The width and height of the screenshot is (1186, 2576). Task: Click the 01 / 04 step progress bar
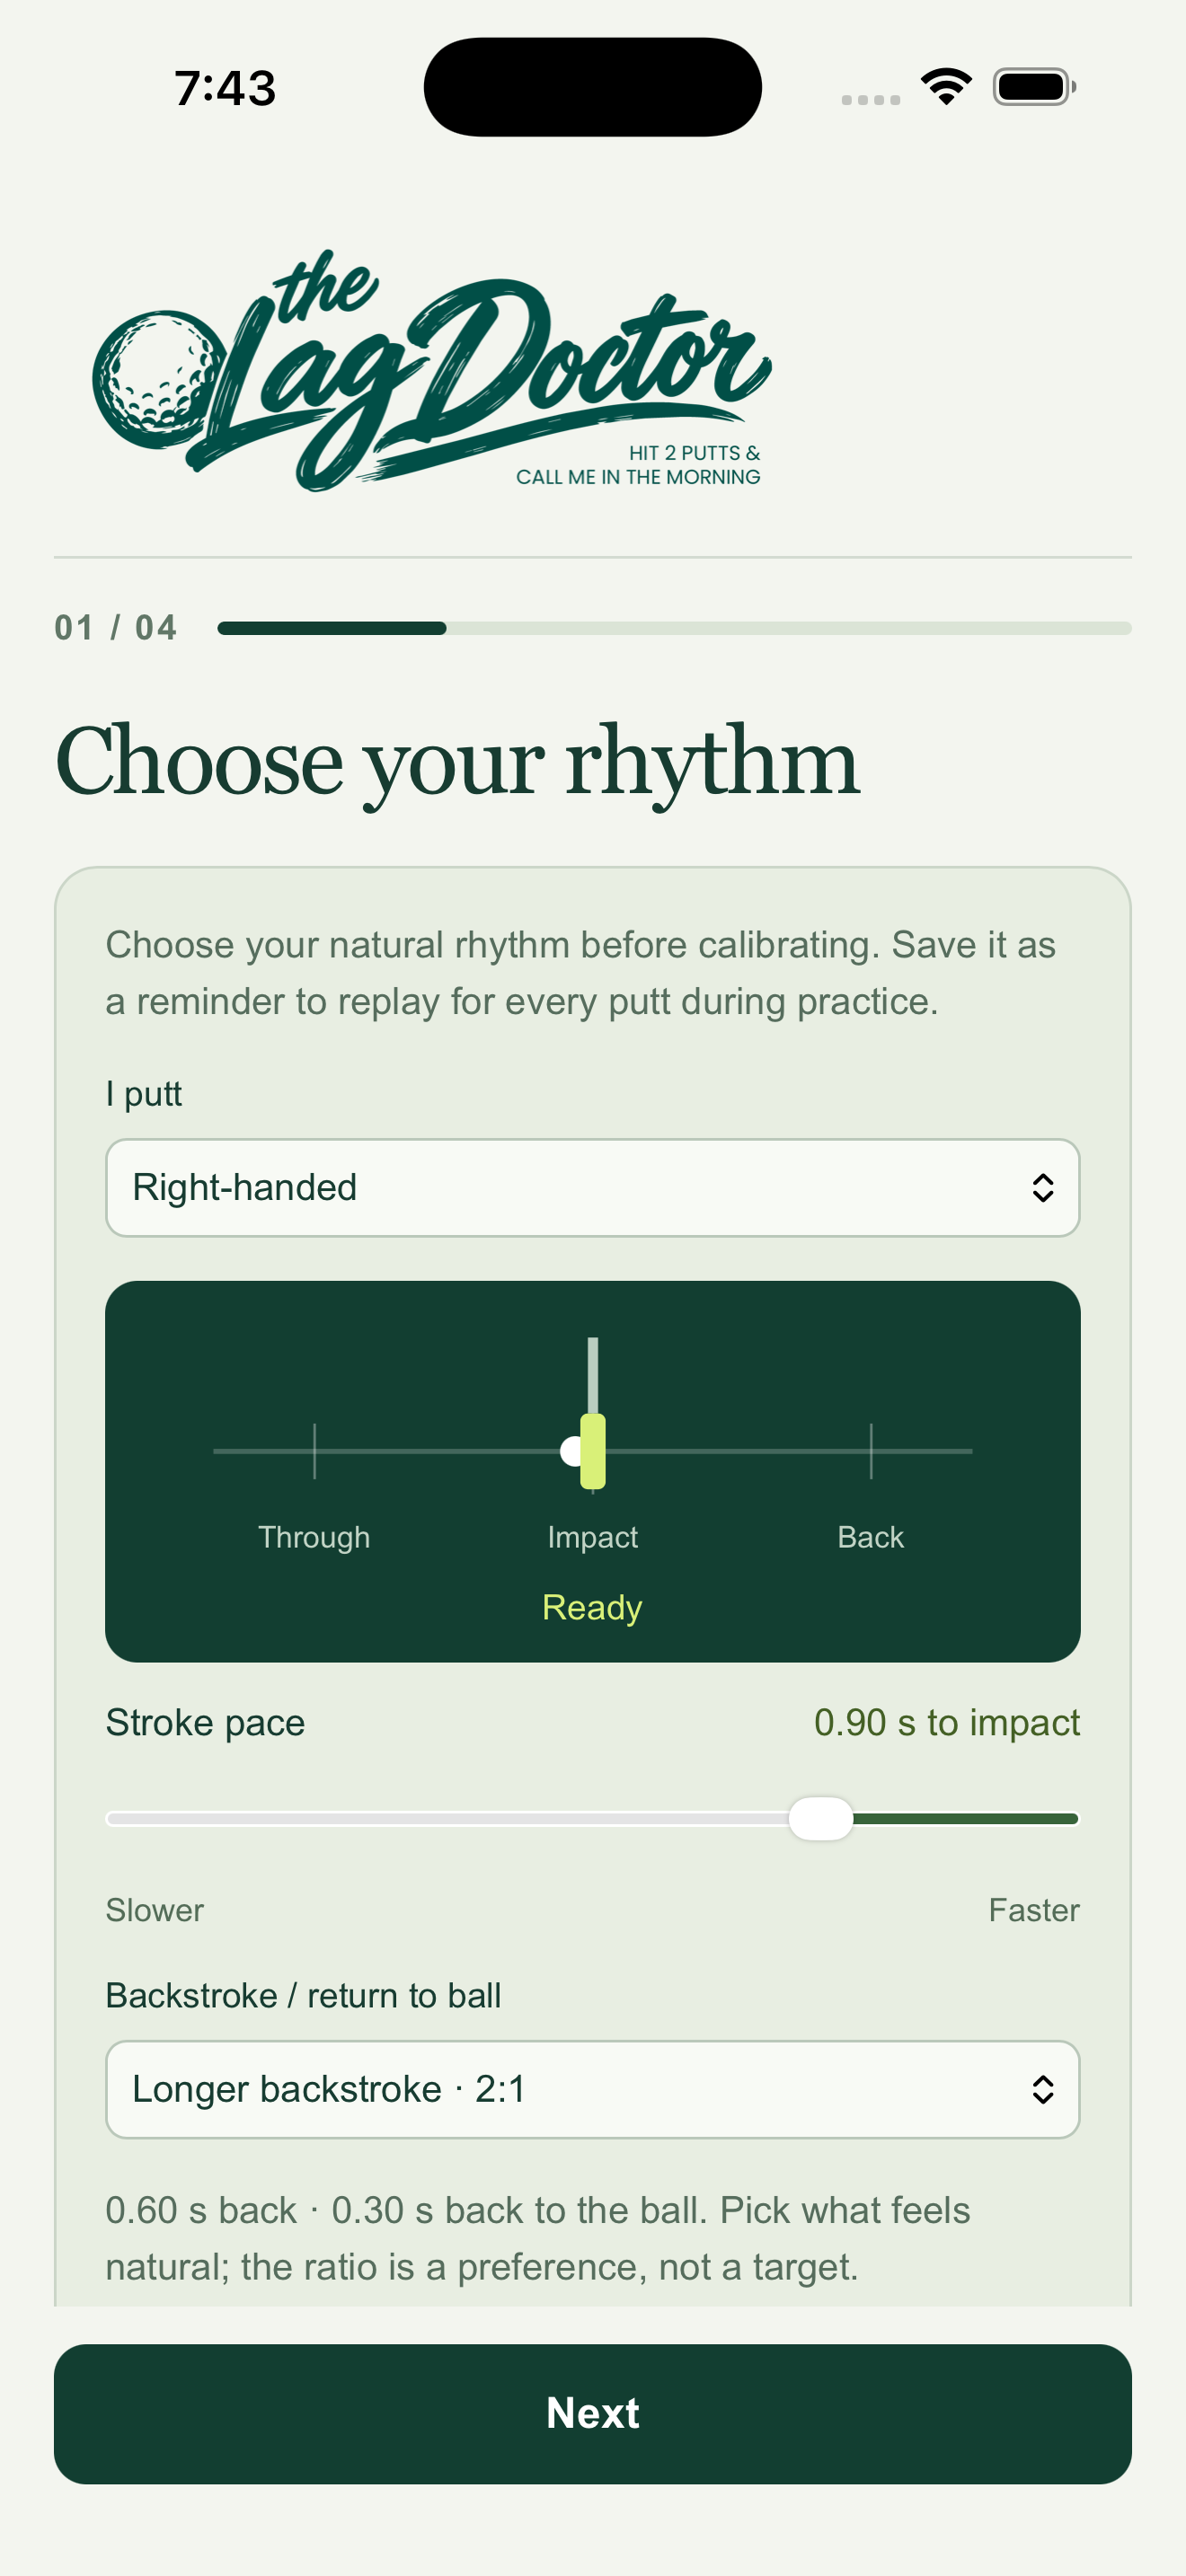click(674, 628)
